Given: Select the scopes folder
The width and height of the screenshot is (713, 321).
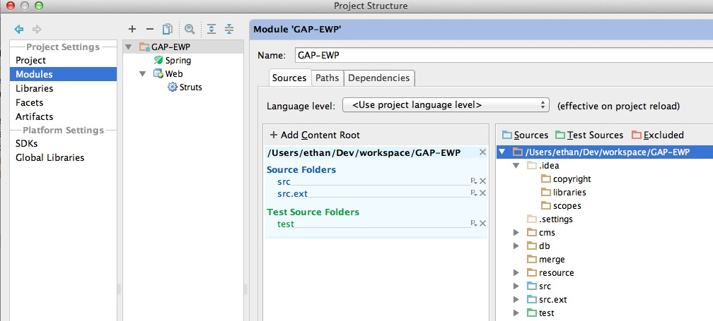Looking at the screenshot, I should (x=561, y=206).
